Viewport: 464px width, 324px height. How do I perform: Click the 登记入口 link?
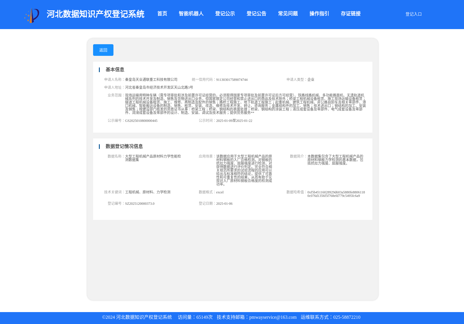413,14
